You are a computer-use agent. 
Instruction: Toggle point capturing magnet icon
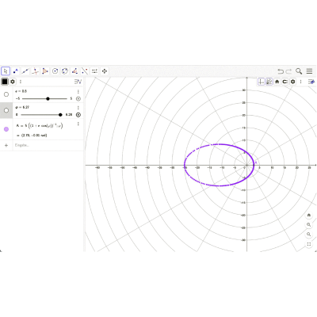pyautogui.click(x=285, y=82)
